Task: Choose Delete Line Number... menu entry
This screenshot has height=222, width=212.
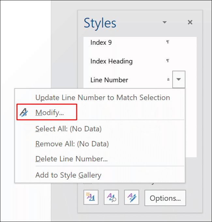Action: pos(71,159)
